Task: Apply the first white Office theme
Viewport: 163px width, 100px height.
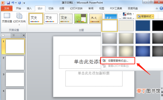Action: 36,19
